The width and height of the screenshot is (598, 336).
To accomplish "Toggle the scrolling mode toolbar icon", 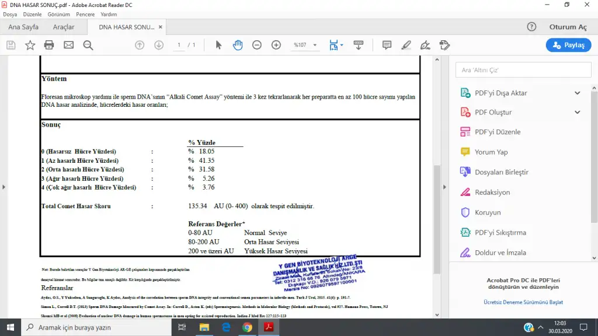I will coord(359,45).
